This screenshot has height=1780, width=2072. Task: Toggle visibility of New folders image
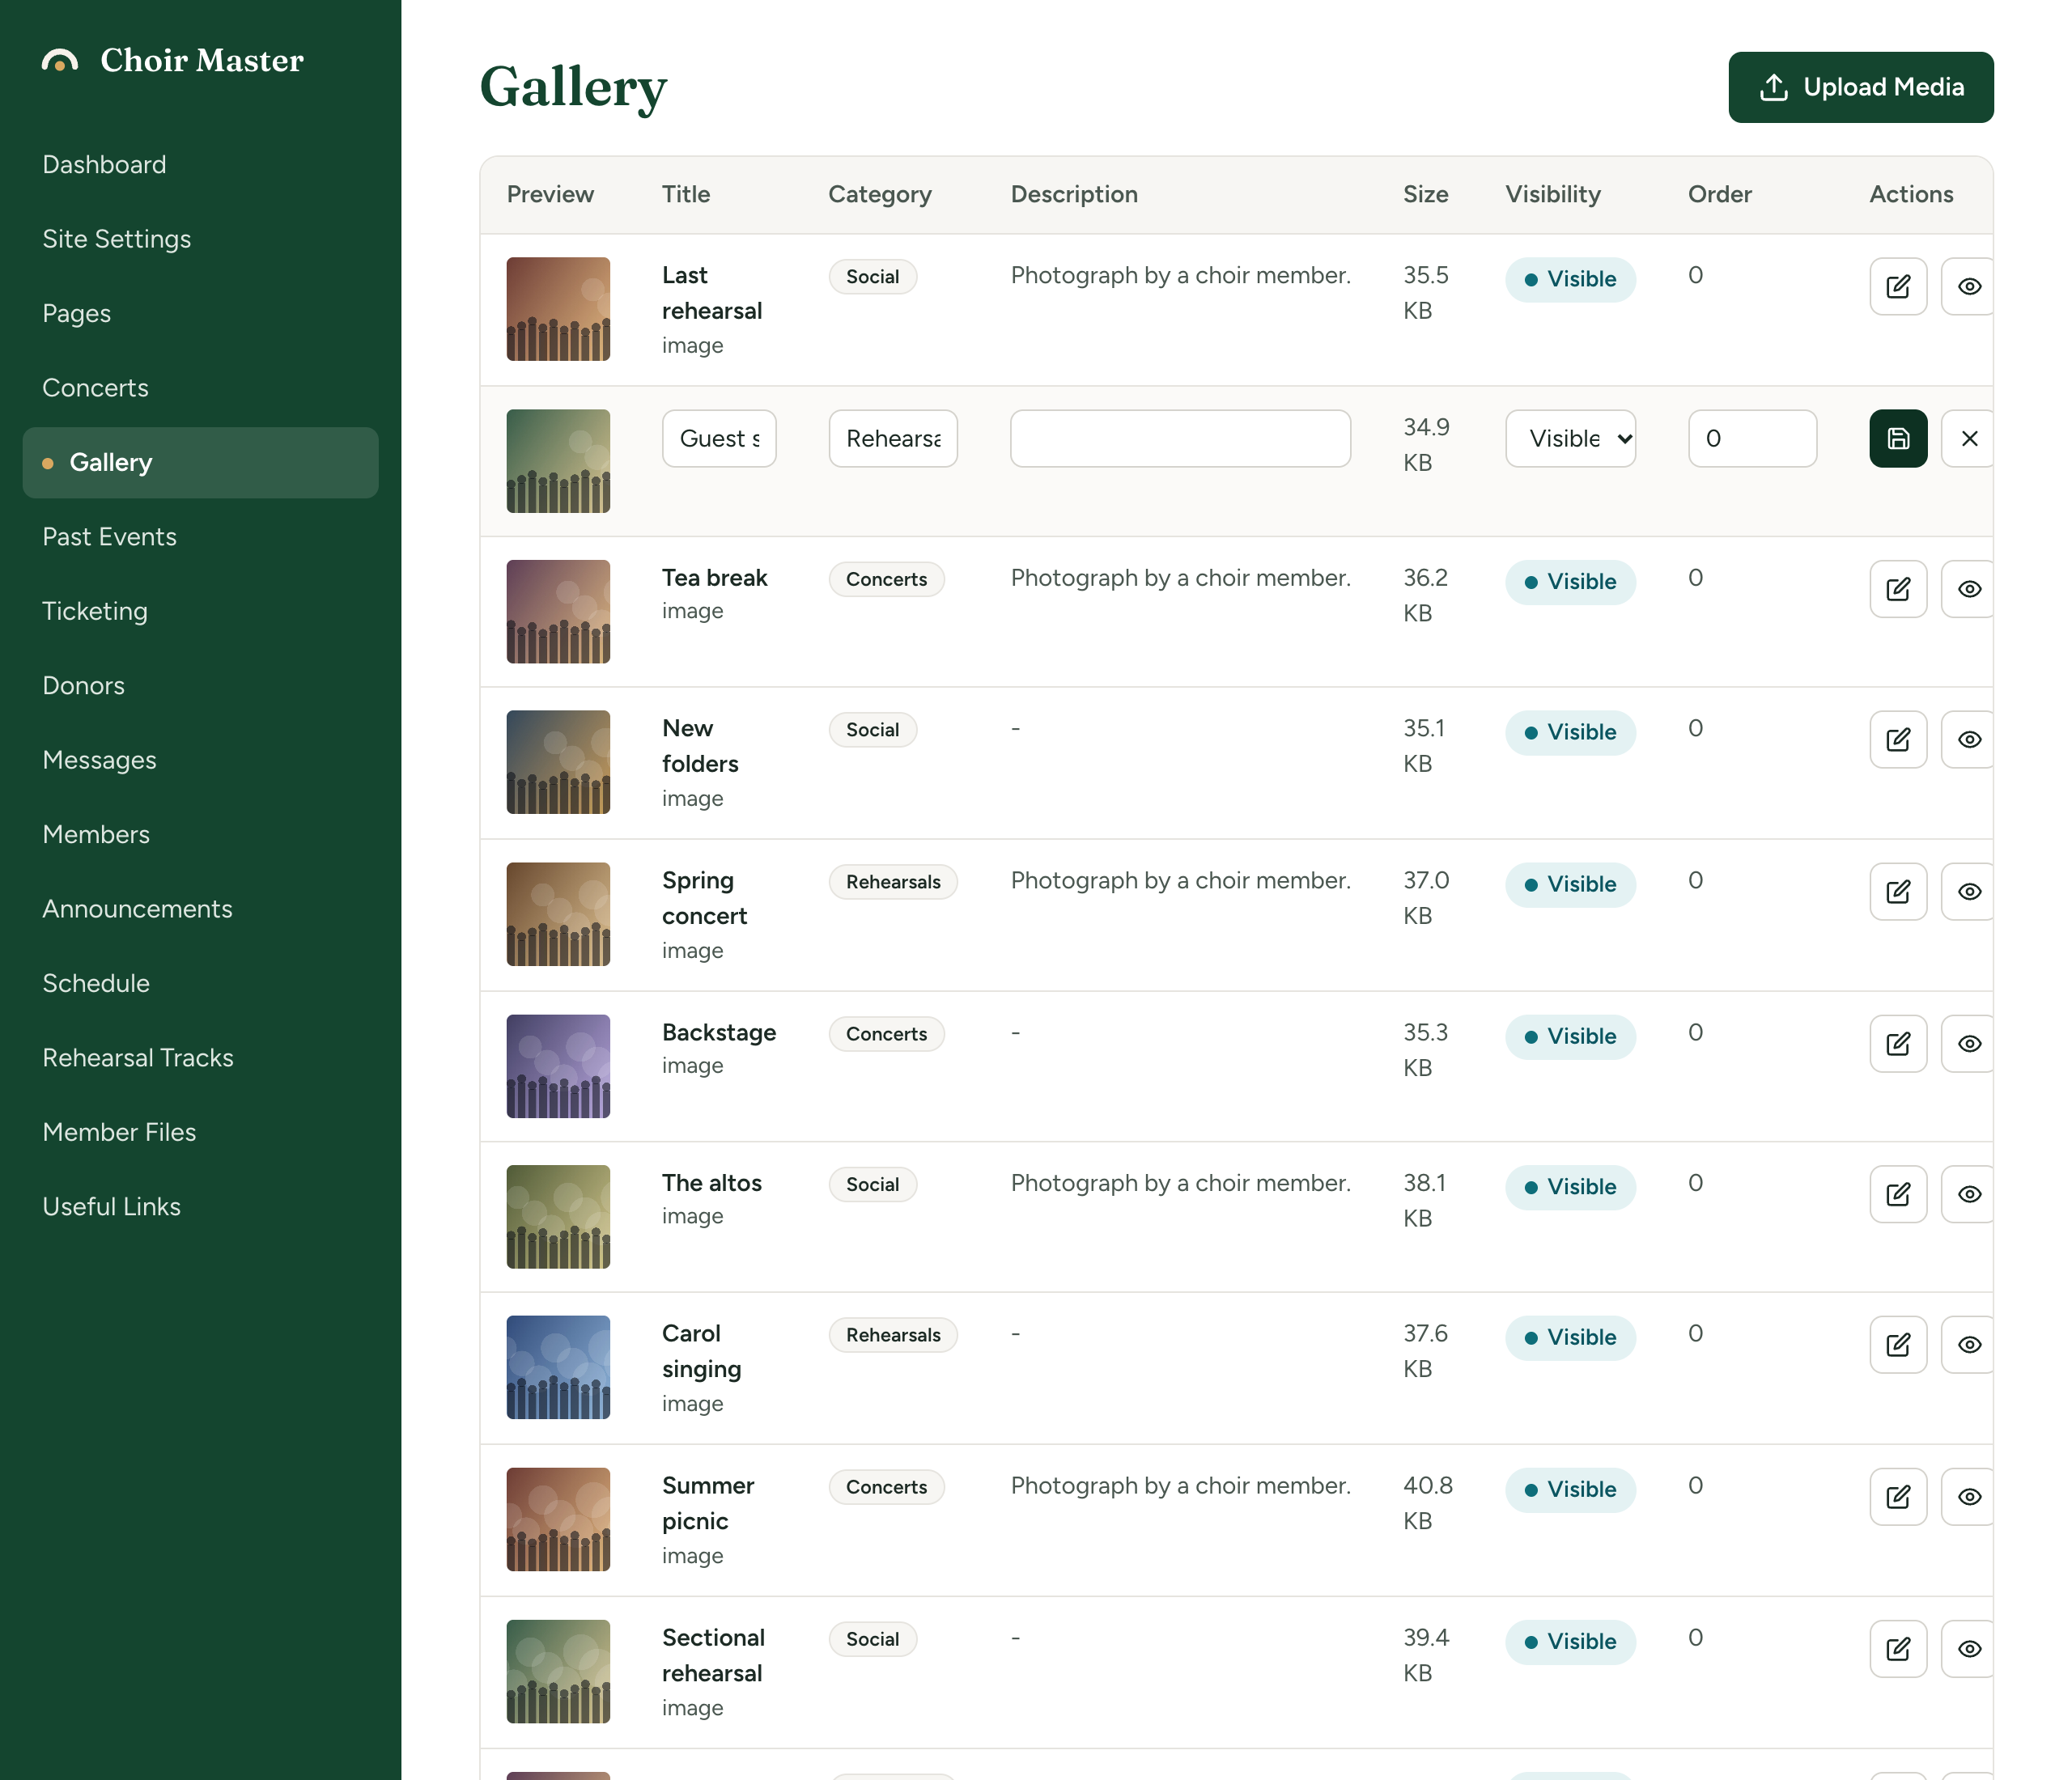(x=1967, y=740)
